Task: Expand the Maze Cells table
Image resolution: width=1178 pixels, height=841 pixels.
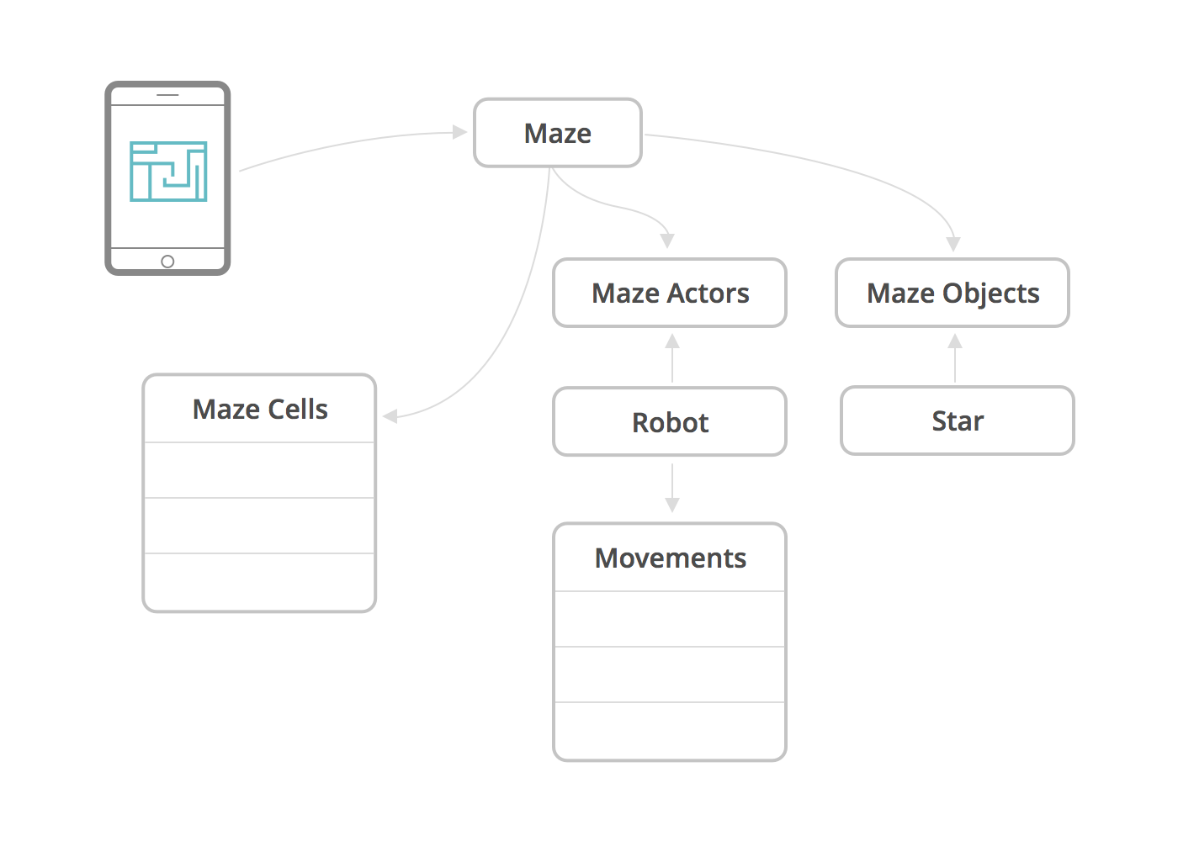Action: coord(258,492)
